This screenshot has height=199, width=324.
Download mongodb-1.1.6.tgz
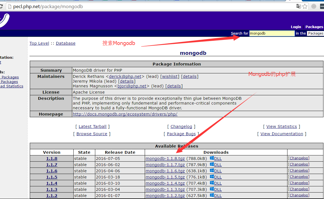pyautogui.click(x=165, y=171)
